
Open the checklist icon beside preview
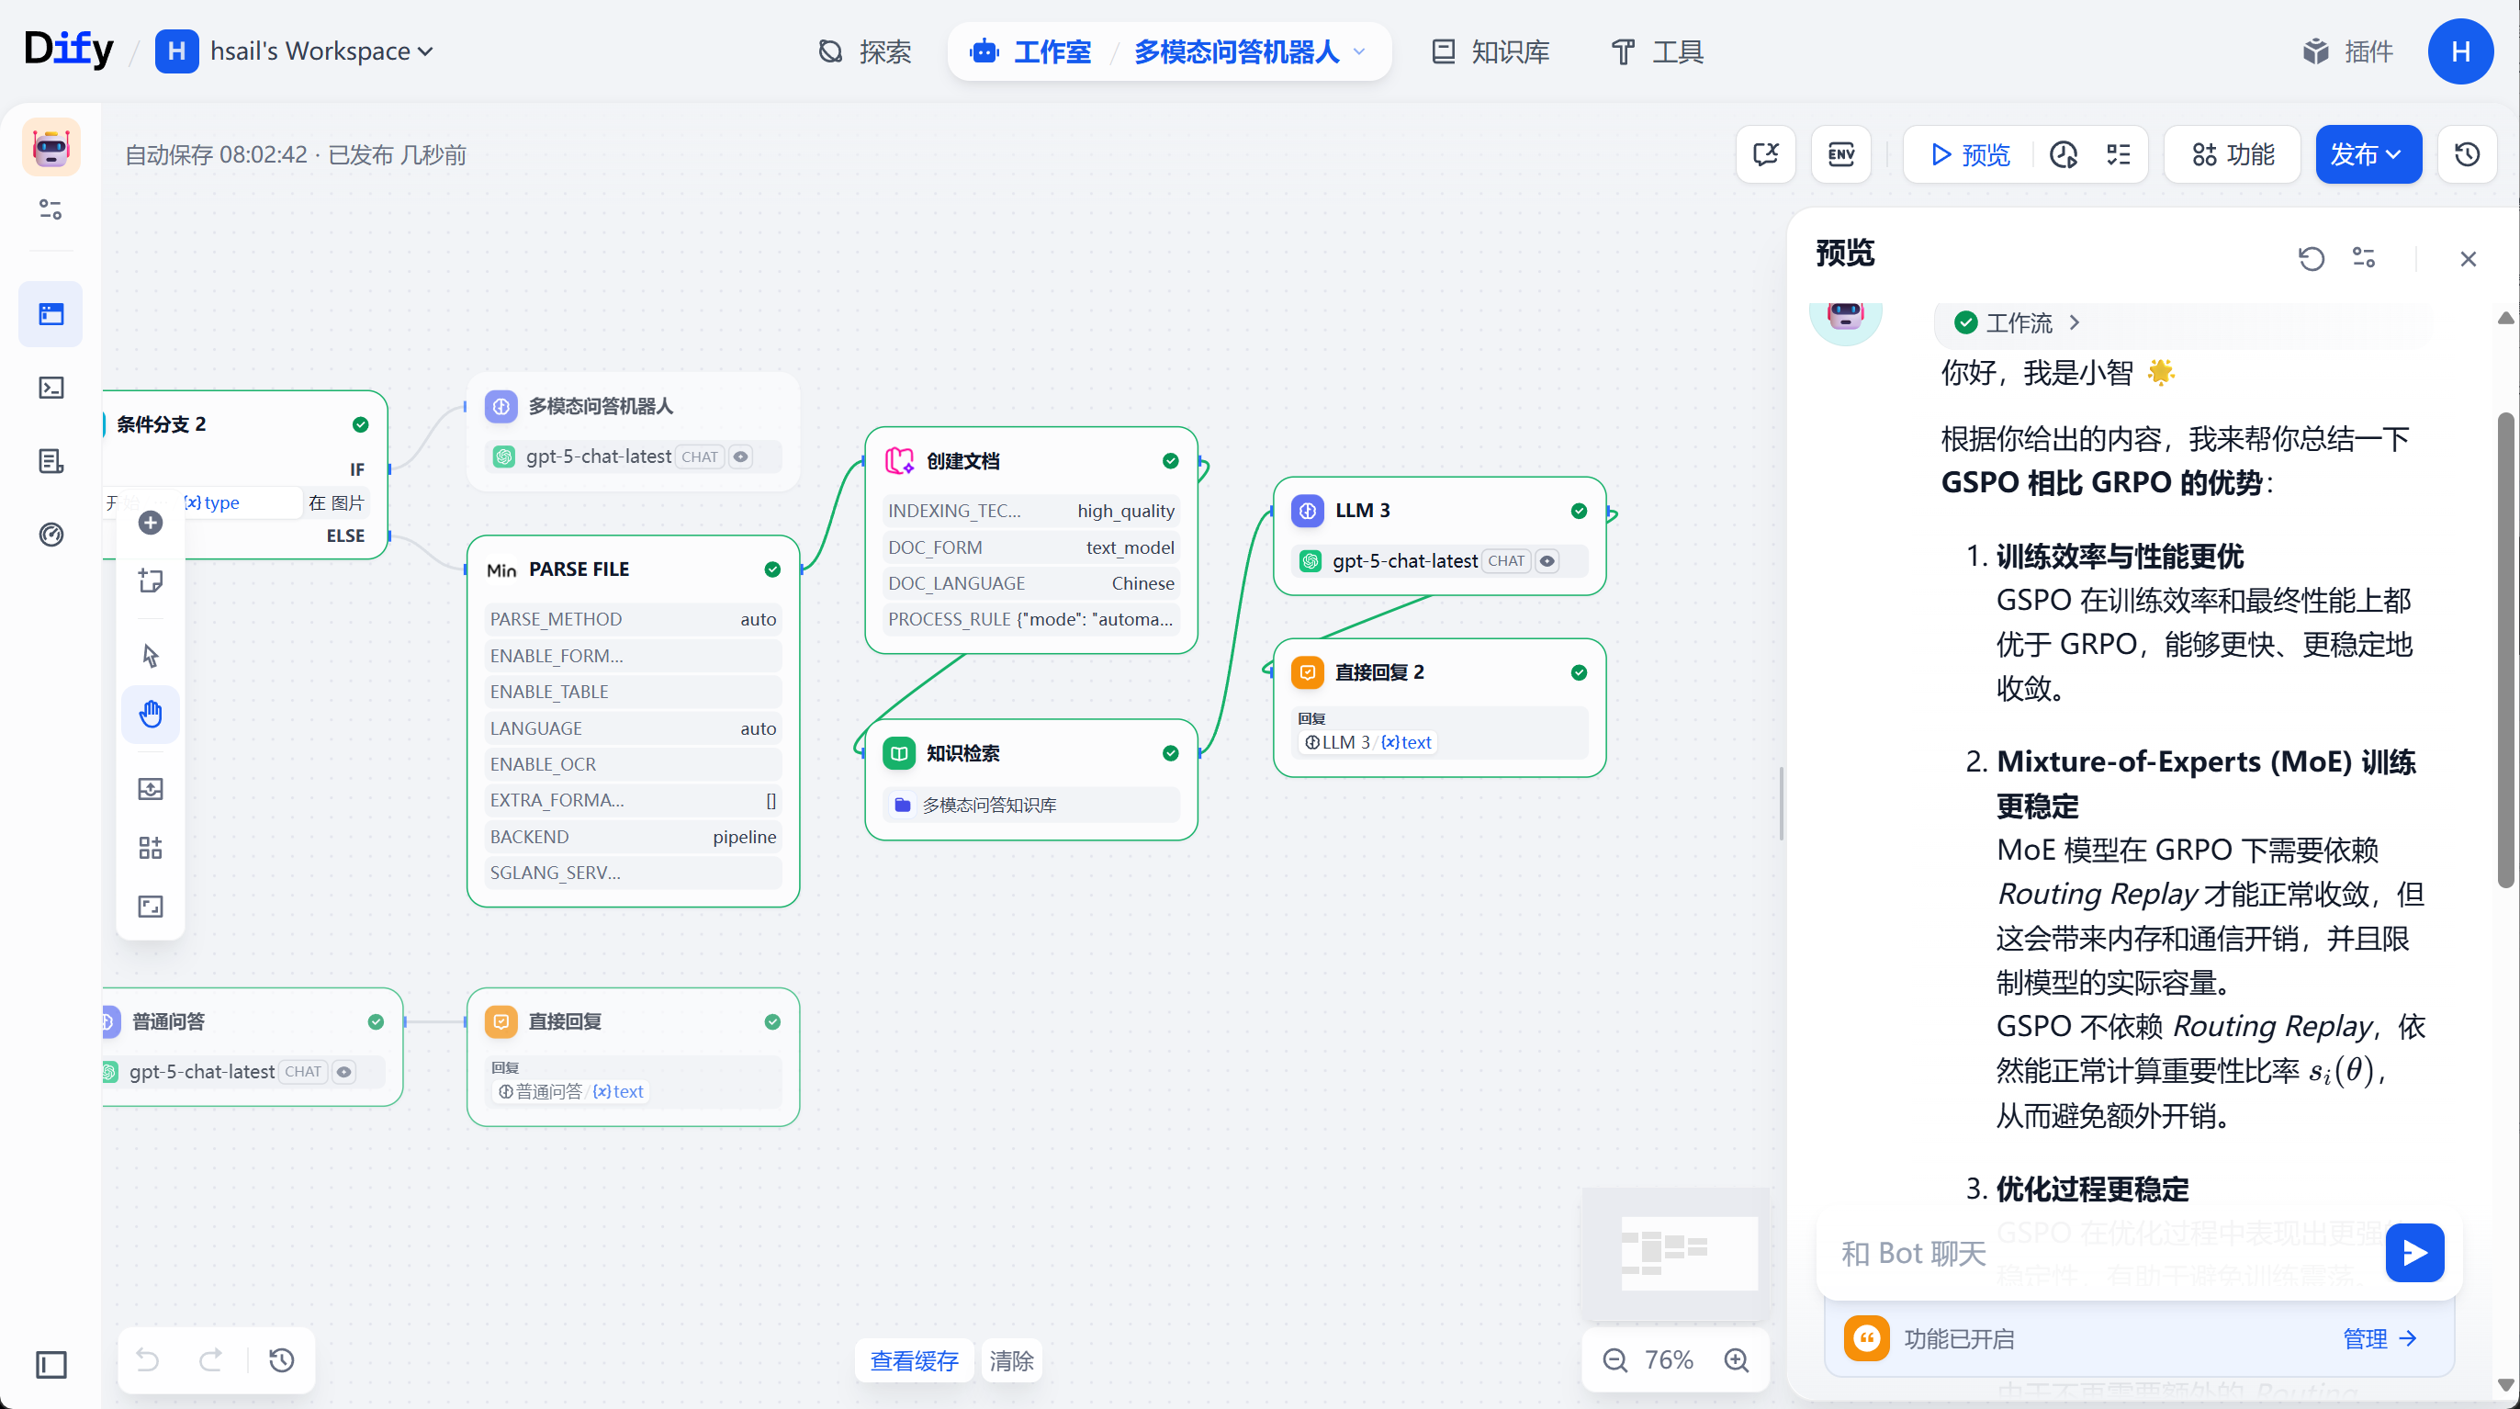pyautogui.click(x=2118, y=153)
